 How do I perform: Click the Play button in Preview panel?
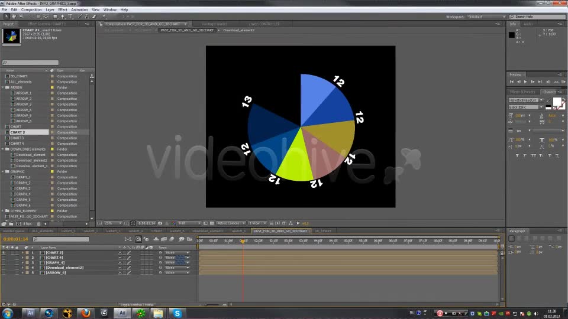[525, 82]
